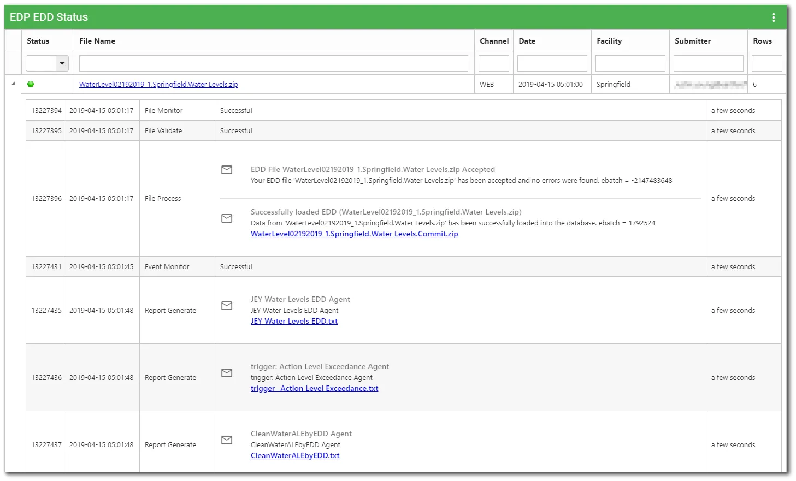Focus the Date filter input
The height and width of the screenshot is (481, 796).
pyautogui.click(x=552, y=63)
